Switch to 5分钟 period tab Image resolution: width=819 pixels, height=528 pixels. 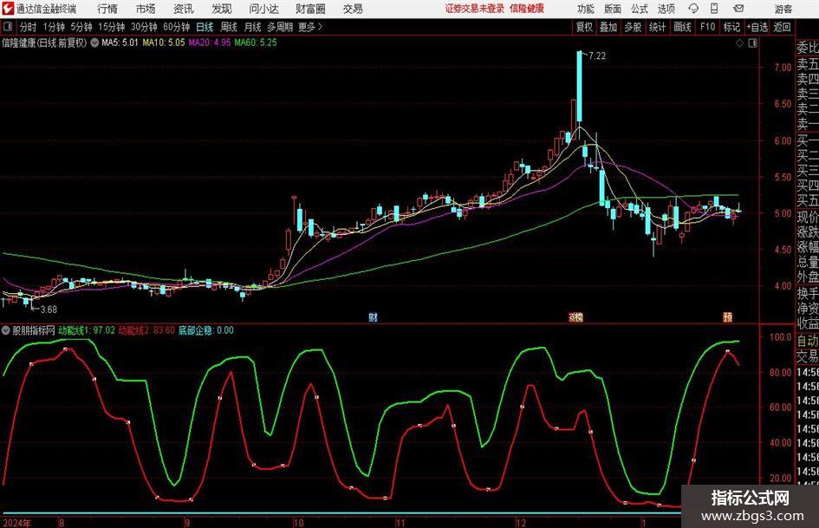pos(81,27)
